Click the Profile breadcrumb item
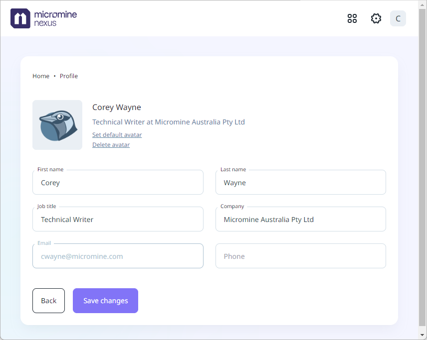This screenshot has height=340, width=427. (69, 76)
